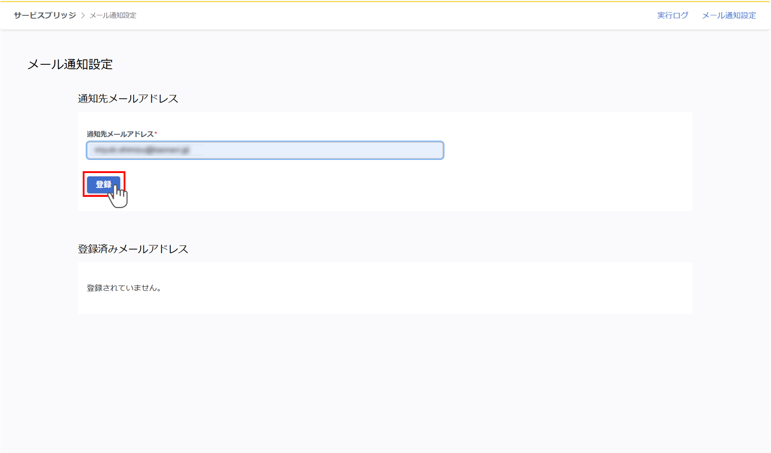The image size is (771, 453).
Task: Open the 実行ログ page link
Action: point(673,15)
